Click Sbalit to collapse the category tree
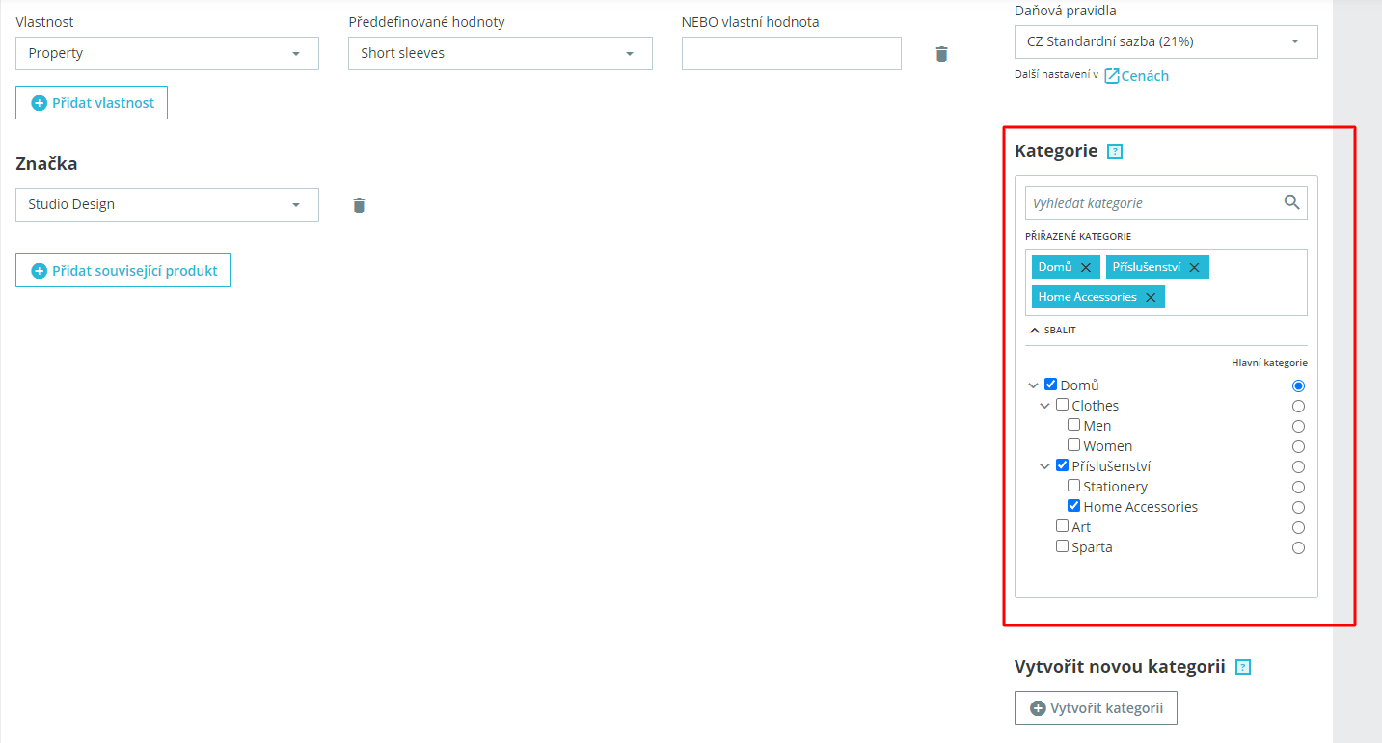1382x743 pixels. pyautogui.click(x=1053, y=330)
